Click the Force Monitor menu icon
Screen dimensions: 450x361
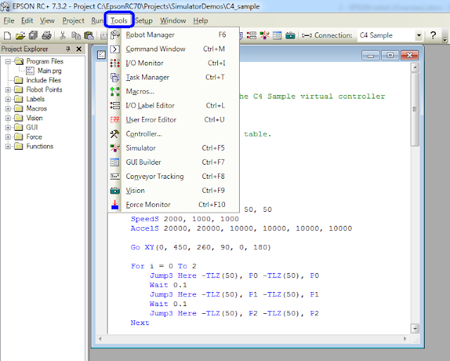pyautogui.click(x=115, y=205)
